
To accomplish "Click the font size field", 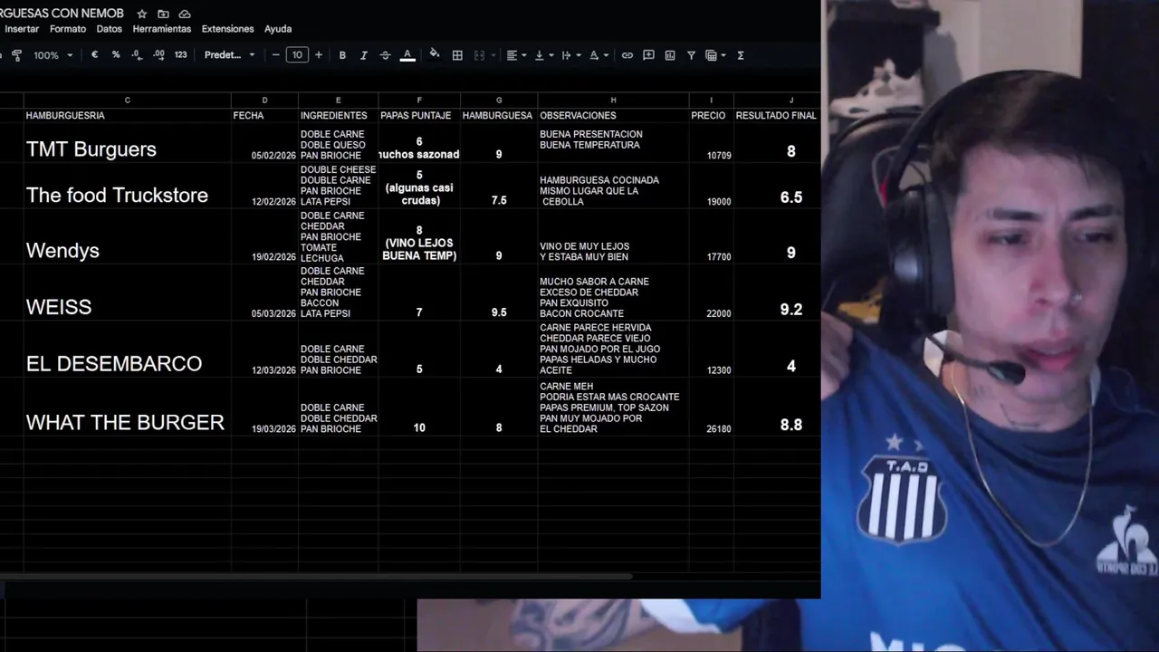I will click(297, 55).
